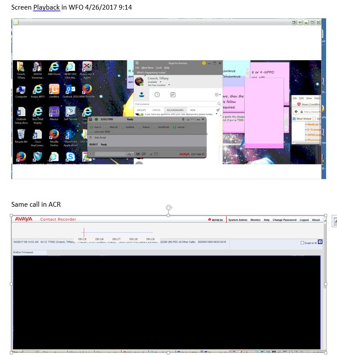Switch to the GROUPS tab in Skype
The height and width of the screenshot is (355, 337).
[141, 110]
